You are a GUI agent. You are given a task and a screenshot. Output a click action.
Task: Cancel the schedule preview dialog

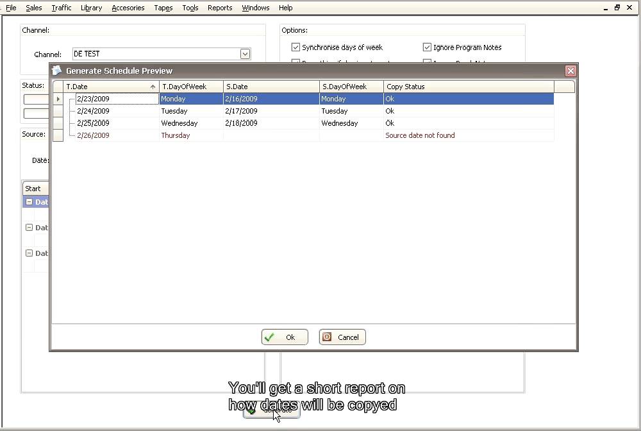(342, 337)
